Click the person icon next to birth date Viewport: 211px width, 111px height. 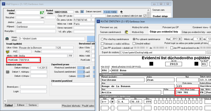(x=121, y=12)
